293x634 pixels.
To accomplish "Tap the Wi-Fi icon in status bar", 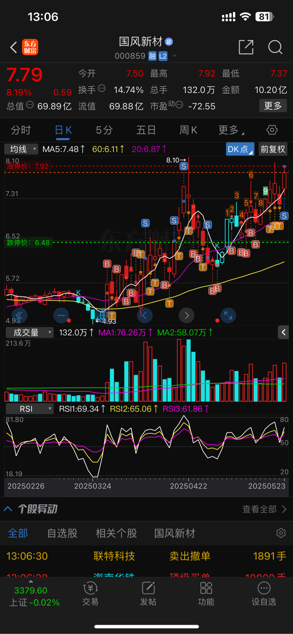I will (245, 16).
